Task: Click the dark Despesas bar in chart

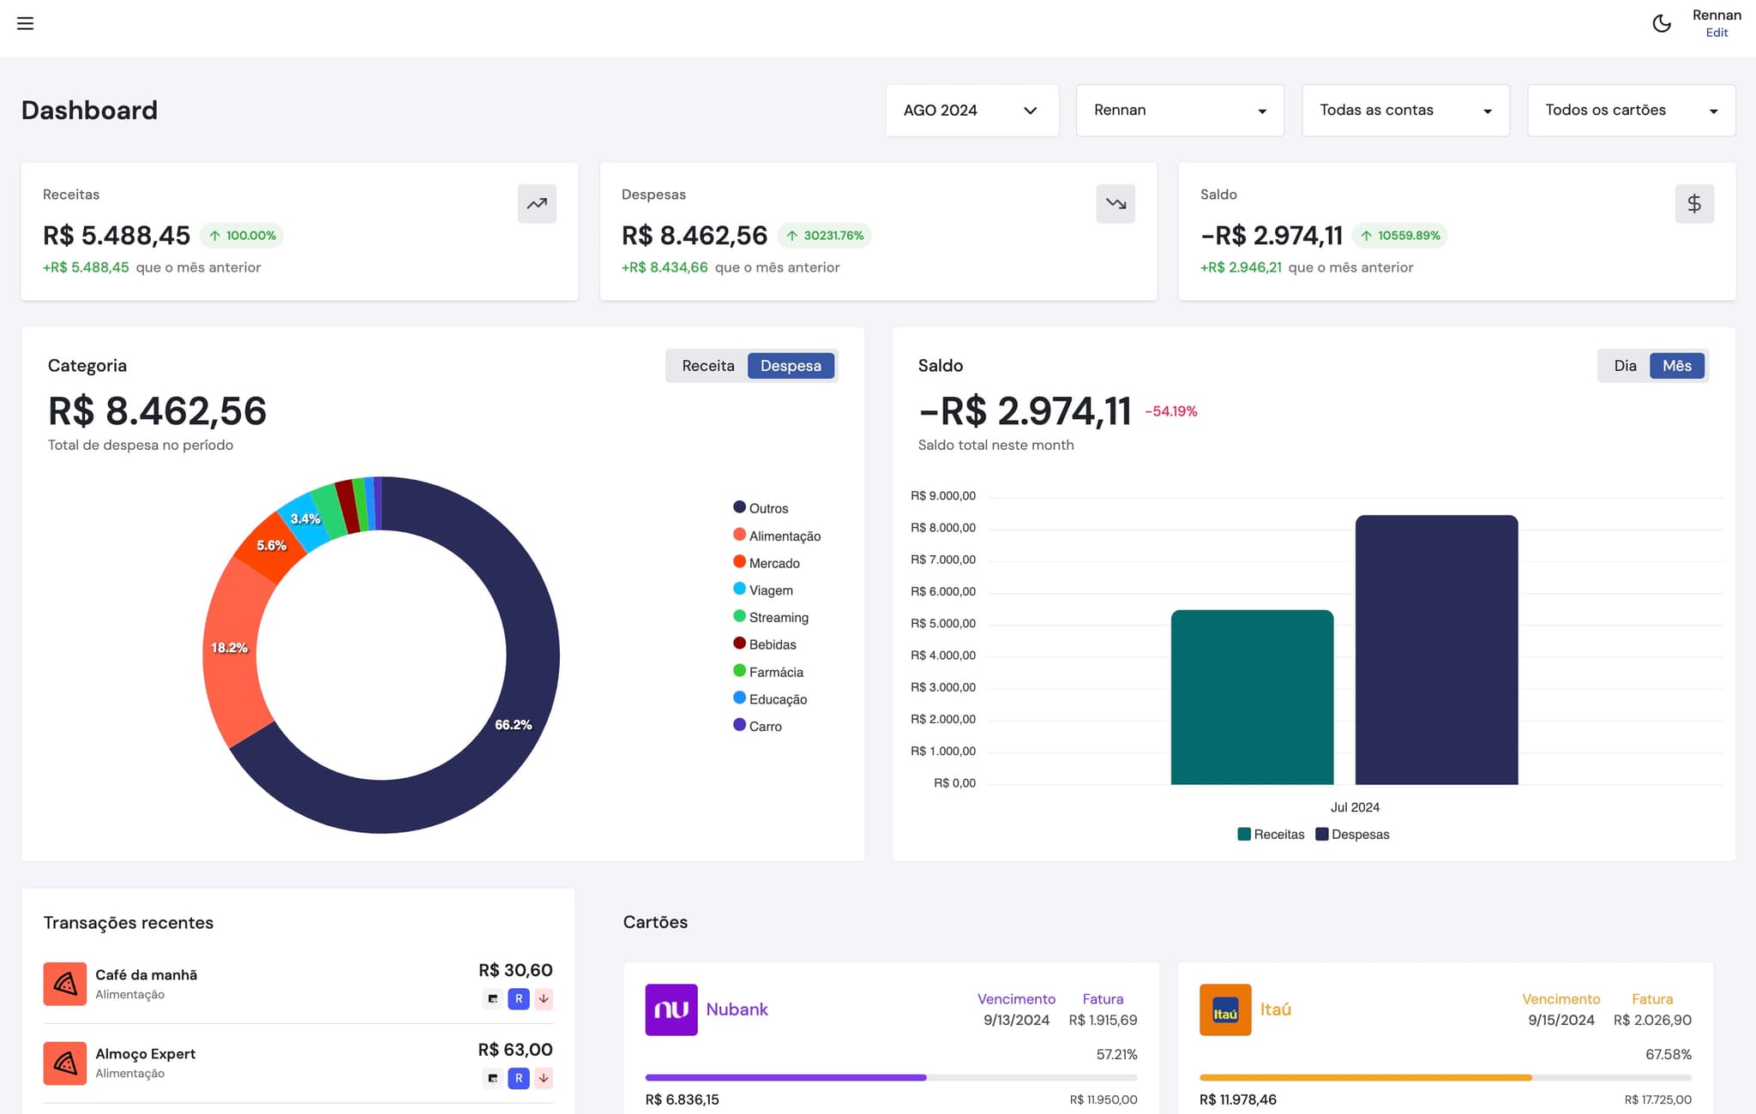Action: (1436, 650)
